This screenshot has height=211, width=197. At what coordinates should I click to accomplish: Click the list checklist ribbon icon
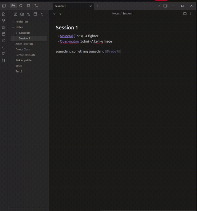[4, 54]
